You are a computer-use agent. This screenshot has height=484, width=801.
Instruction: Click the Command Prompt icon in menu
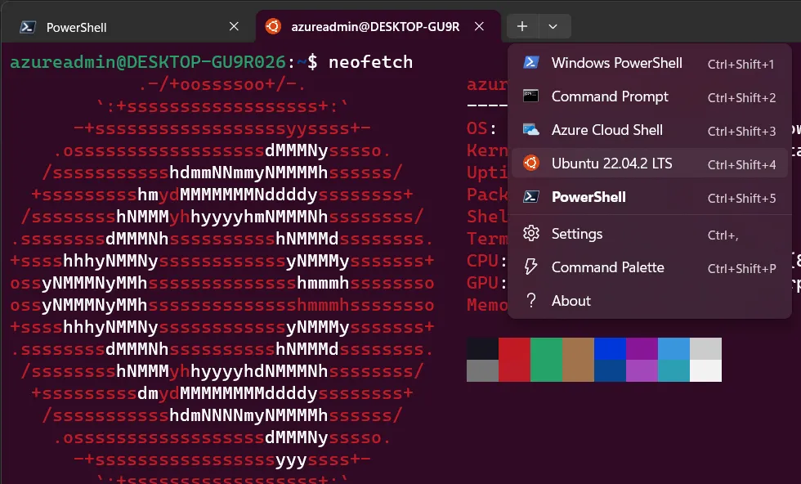531,96
